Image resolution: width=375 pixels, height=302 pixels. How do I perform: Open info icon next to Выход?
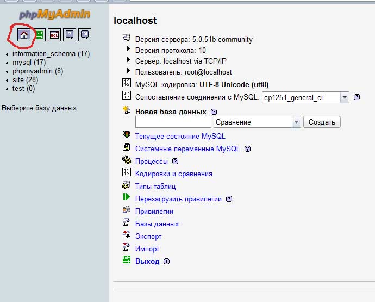166,262
